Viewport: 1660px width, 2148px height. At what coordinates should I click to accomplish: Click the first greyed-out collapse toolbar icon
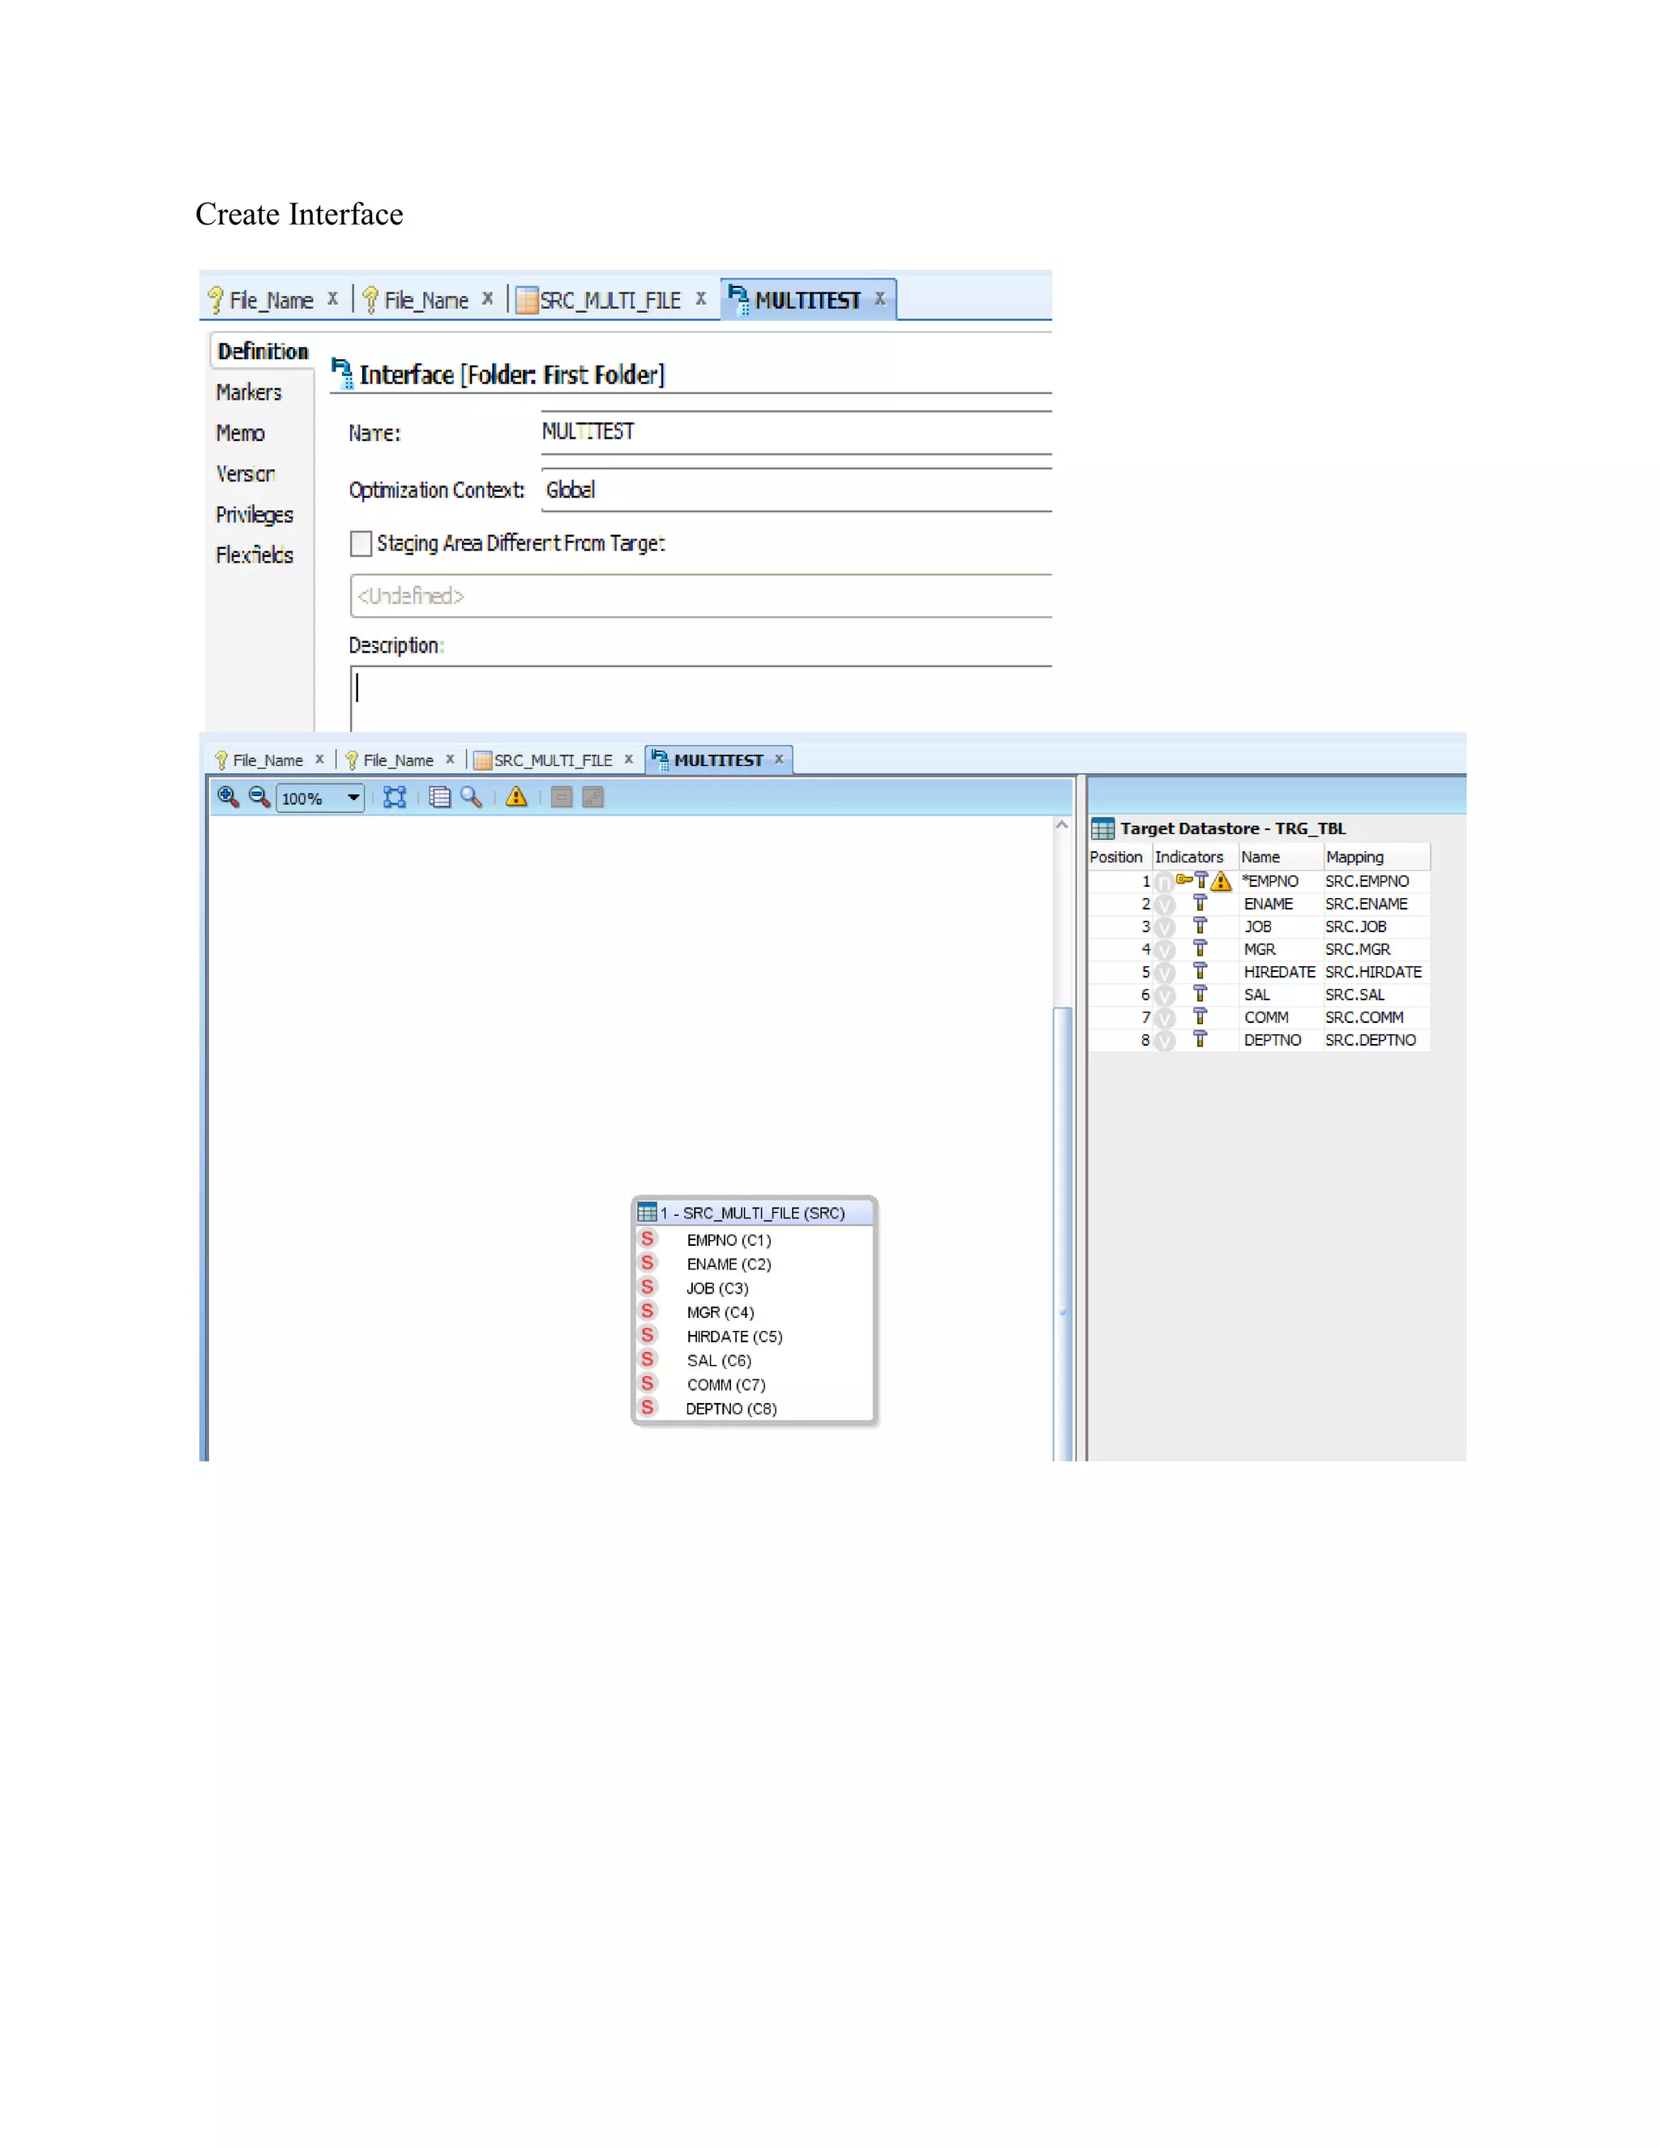pyautogui.click(x=562, y=798)
